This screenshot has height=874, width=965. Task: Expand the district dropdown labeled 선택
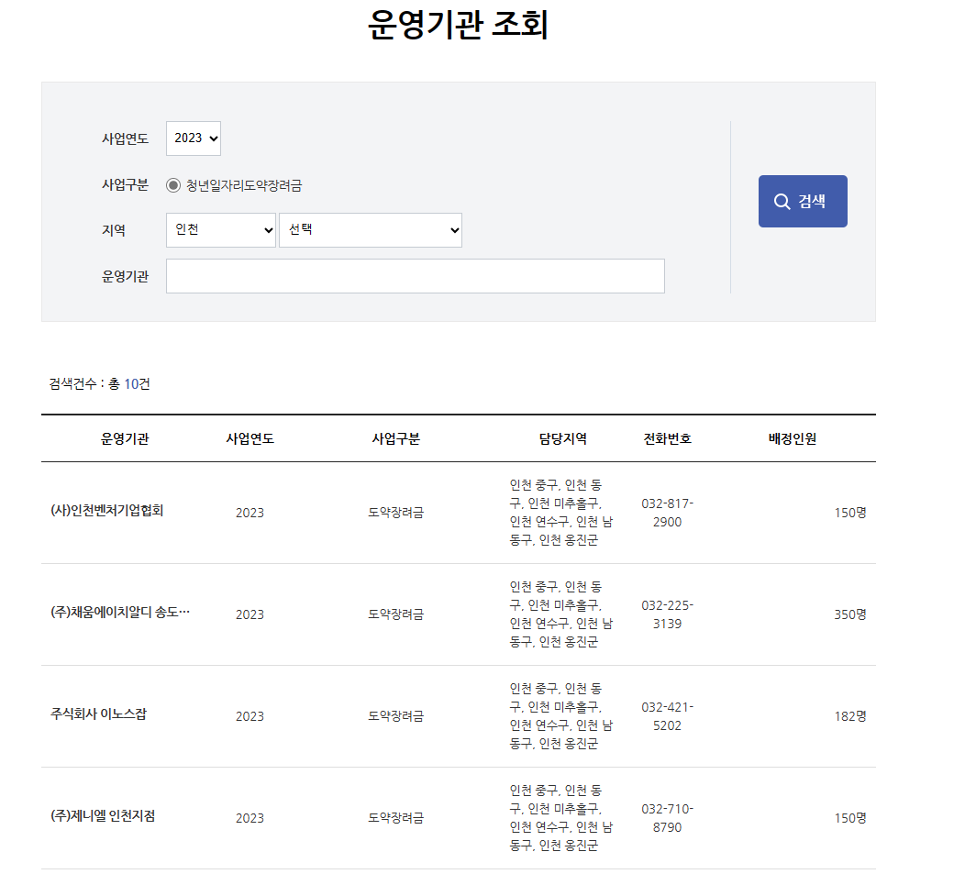coord(371,229)
